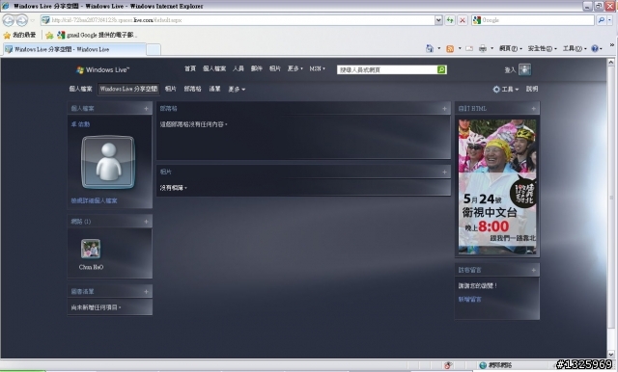This screenshot has width=618, height=372.
Task: Click the Print icon in command bar
Action: pyautogui.click(x=483, y=49)
